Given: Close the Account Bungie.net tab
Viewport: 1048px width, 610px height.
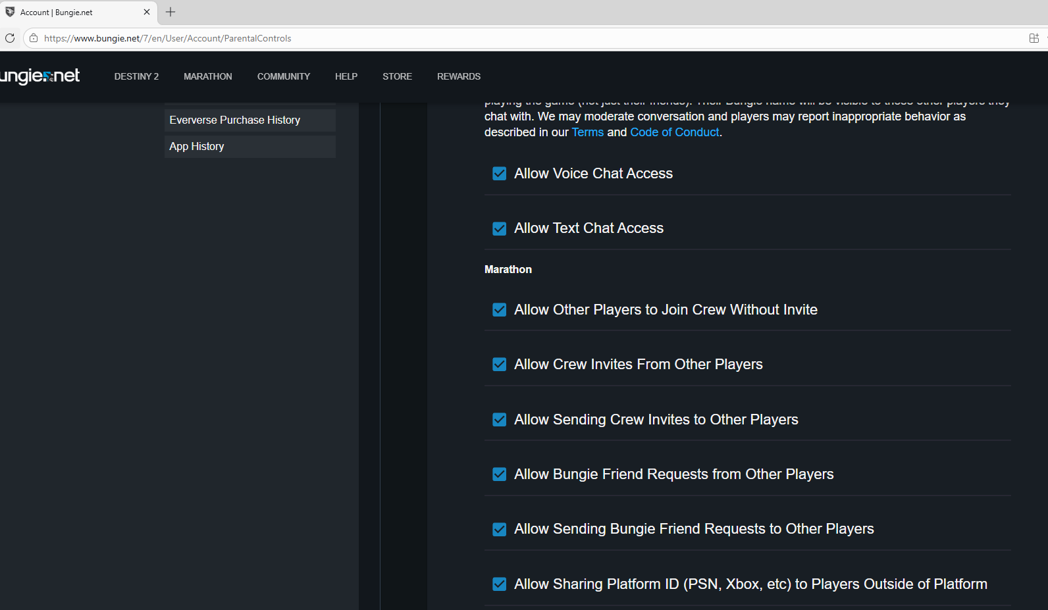Looking at the screenshot, I should [x=147, y=12].
